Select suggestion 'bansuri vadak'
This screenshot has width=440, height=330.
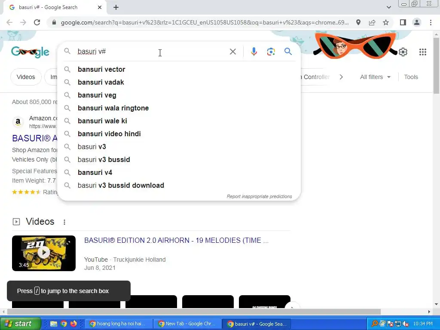click(x=179, y=82)
